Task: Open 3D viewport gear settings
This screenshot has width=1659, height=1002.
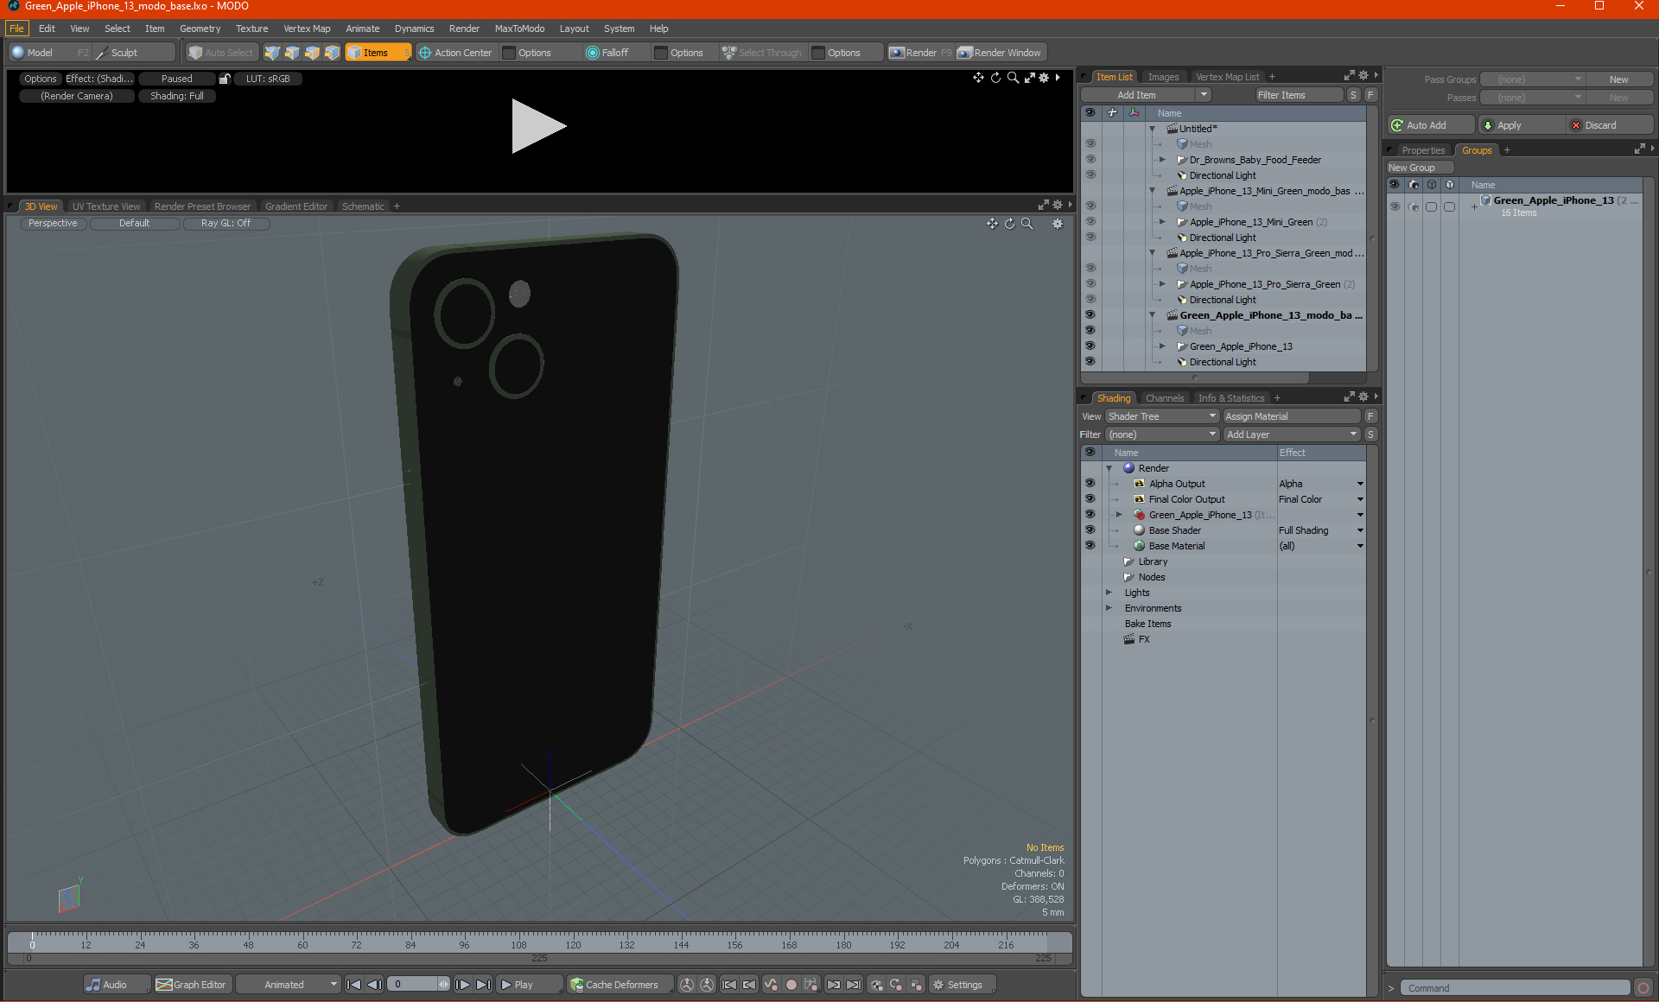Action: point(1058,224)
